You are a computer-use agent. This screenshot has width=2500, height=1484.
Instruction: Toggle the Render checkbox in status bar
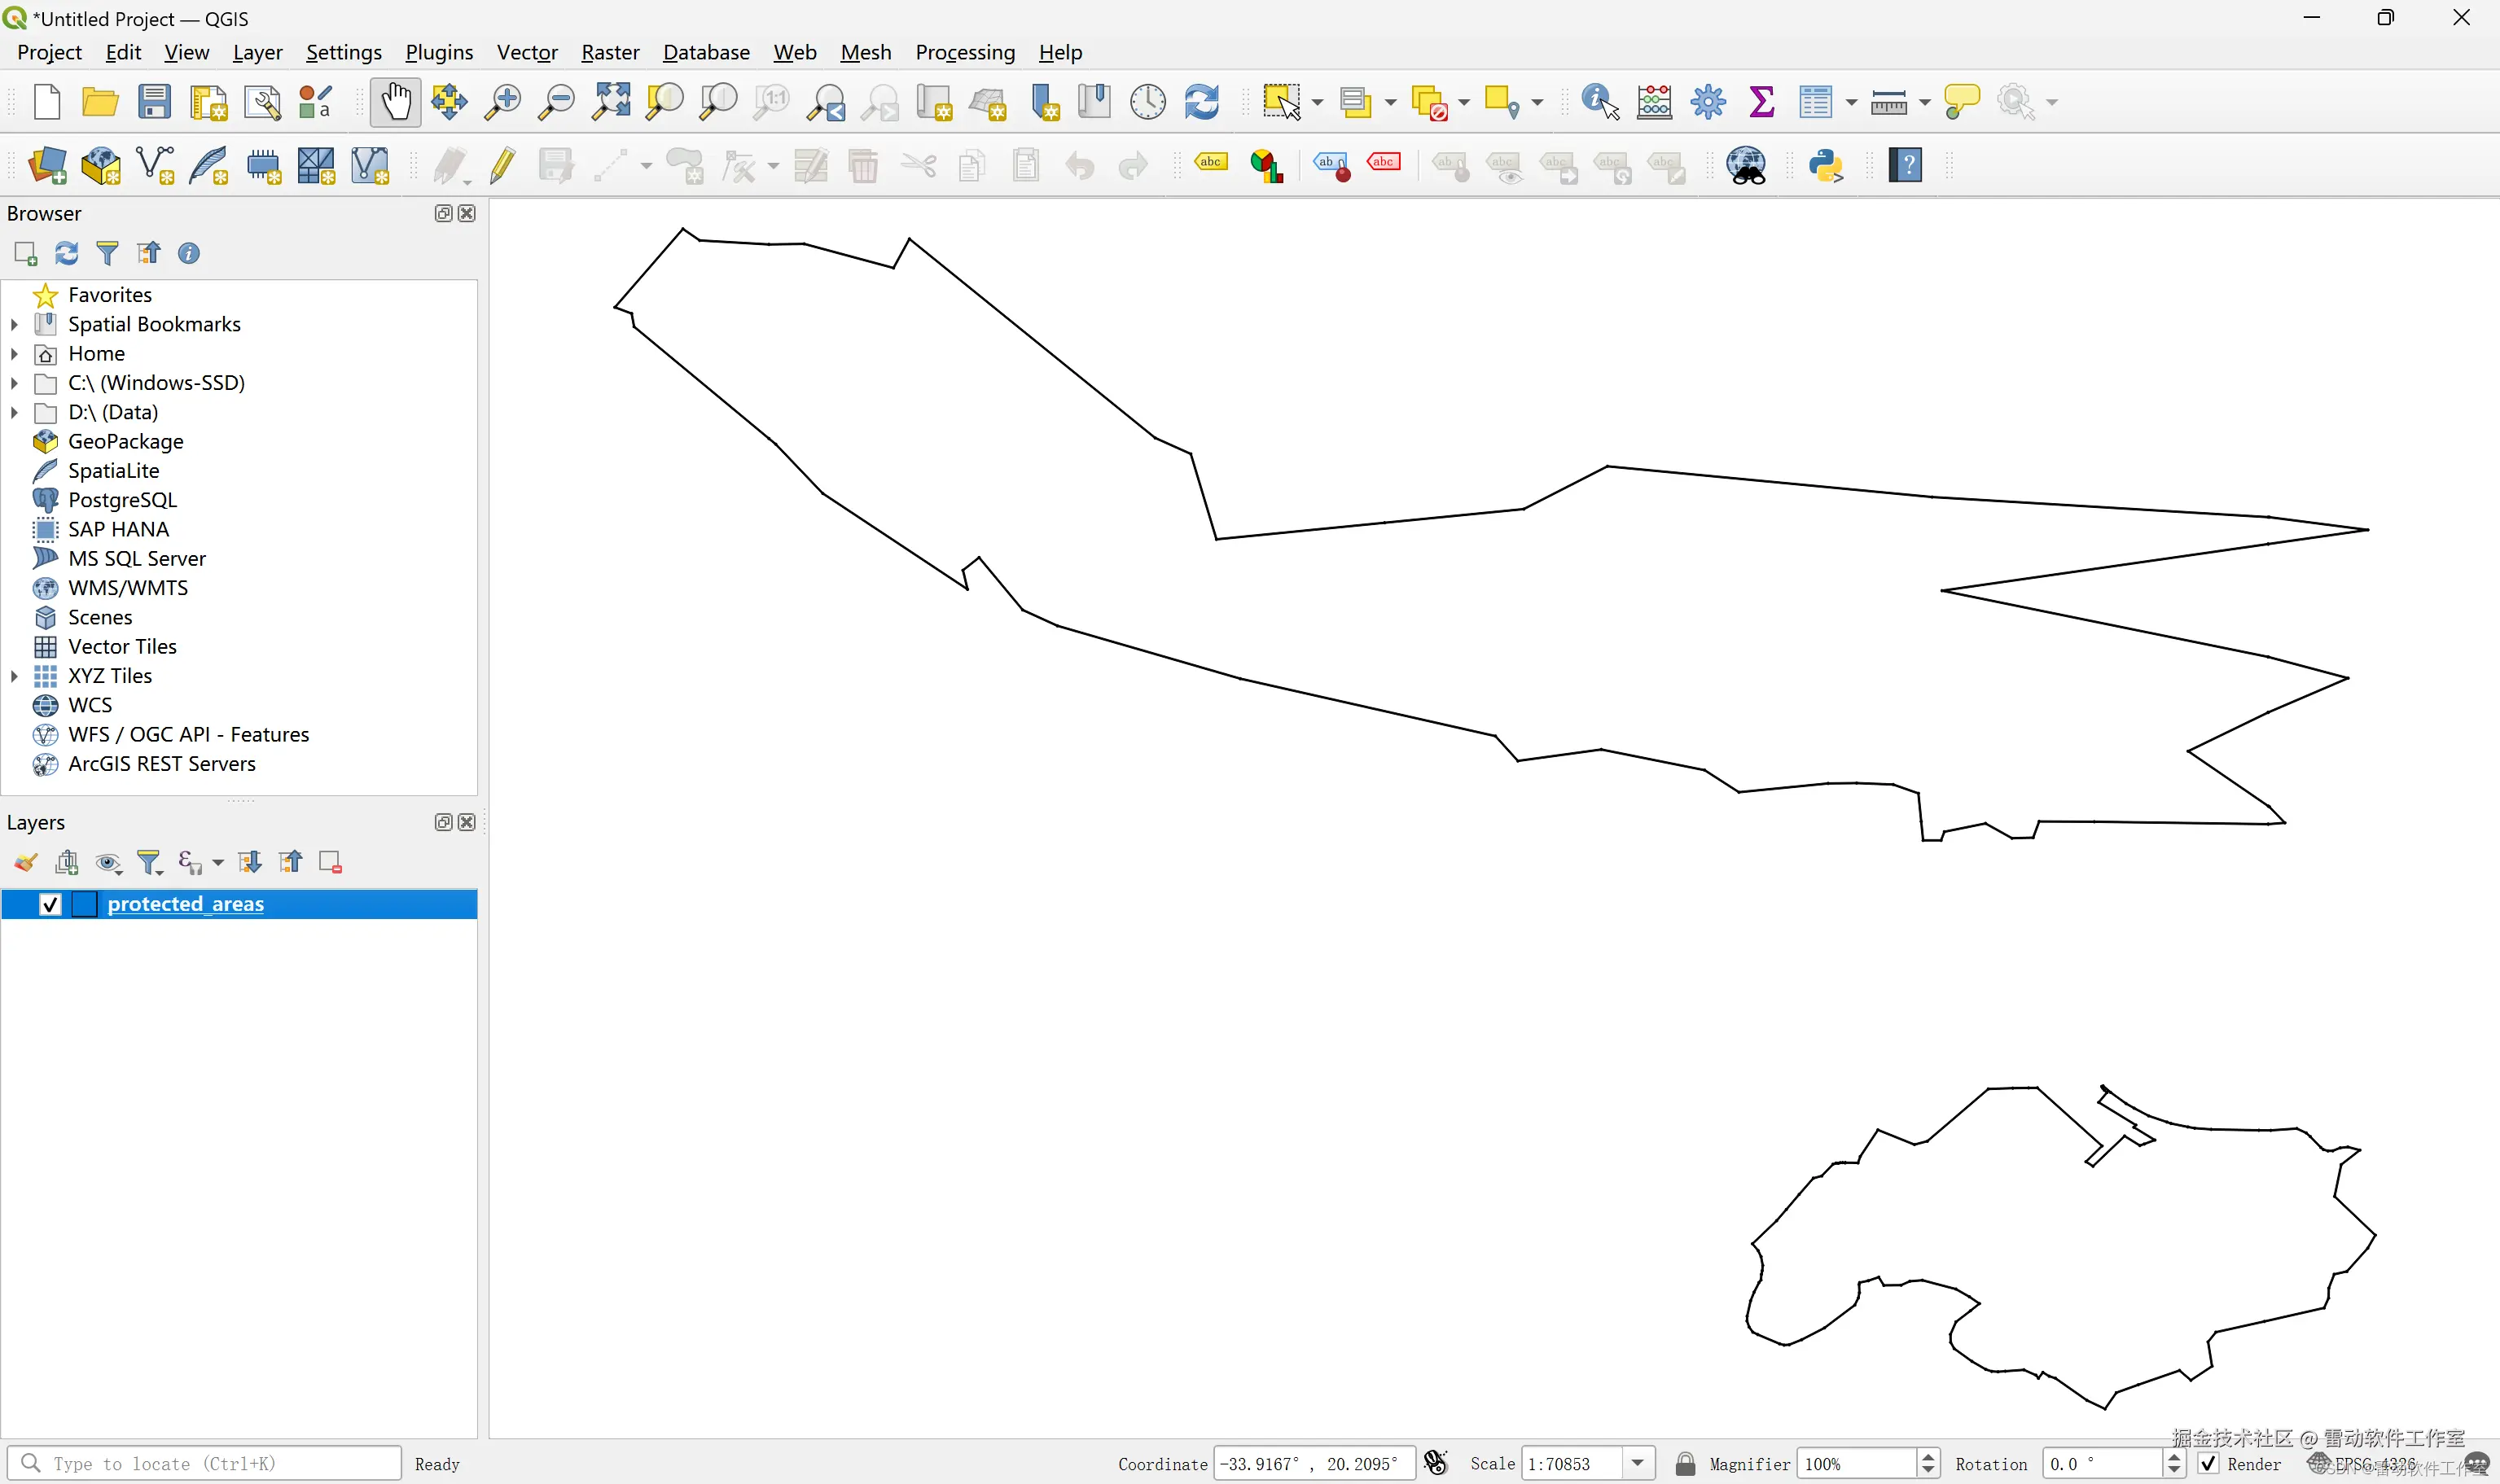pos(2209,1463)
